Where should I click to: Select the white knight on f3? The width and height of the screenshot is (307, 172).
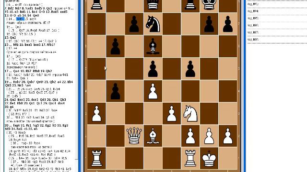190,114
